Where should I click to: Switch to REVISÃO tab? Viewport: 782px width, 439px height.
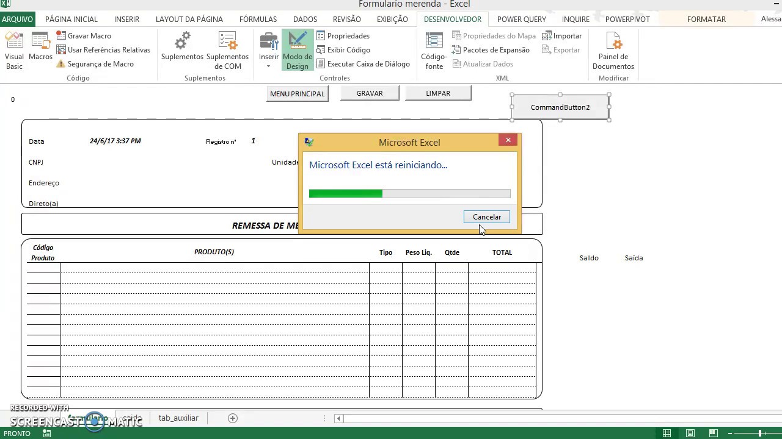pyautogui.click(x=347, y=20)
